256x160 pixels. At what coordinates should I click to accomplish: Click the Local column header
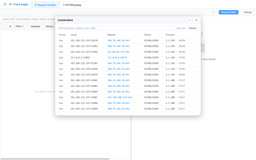74,35
